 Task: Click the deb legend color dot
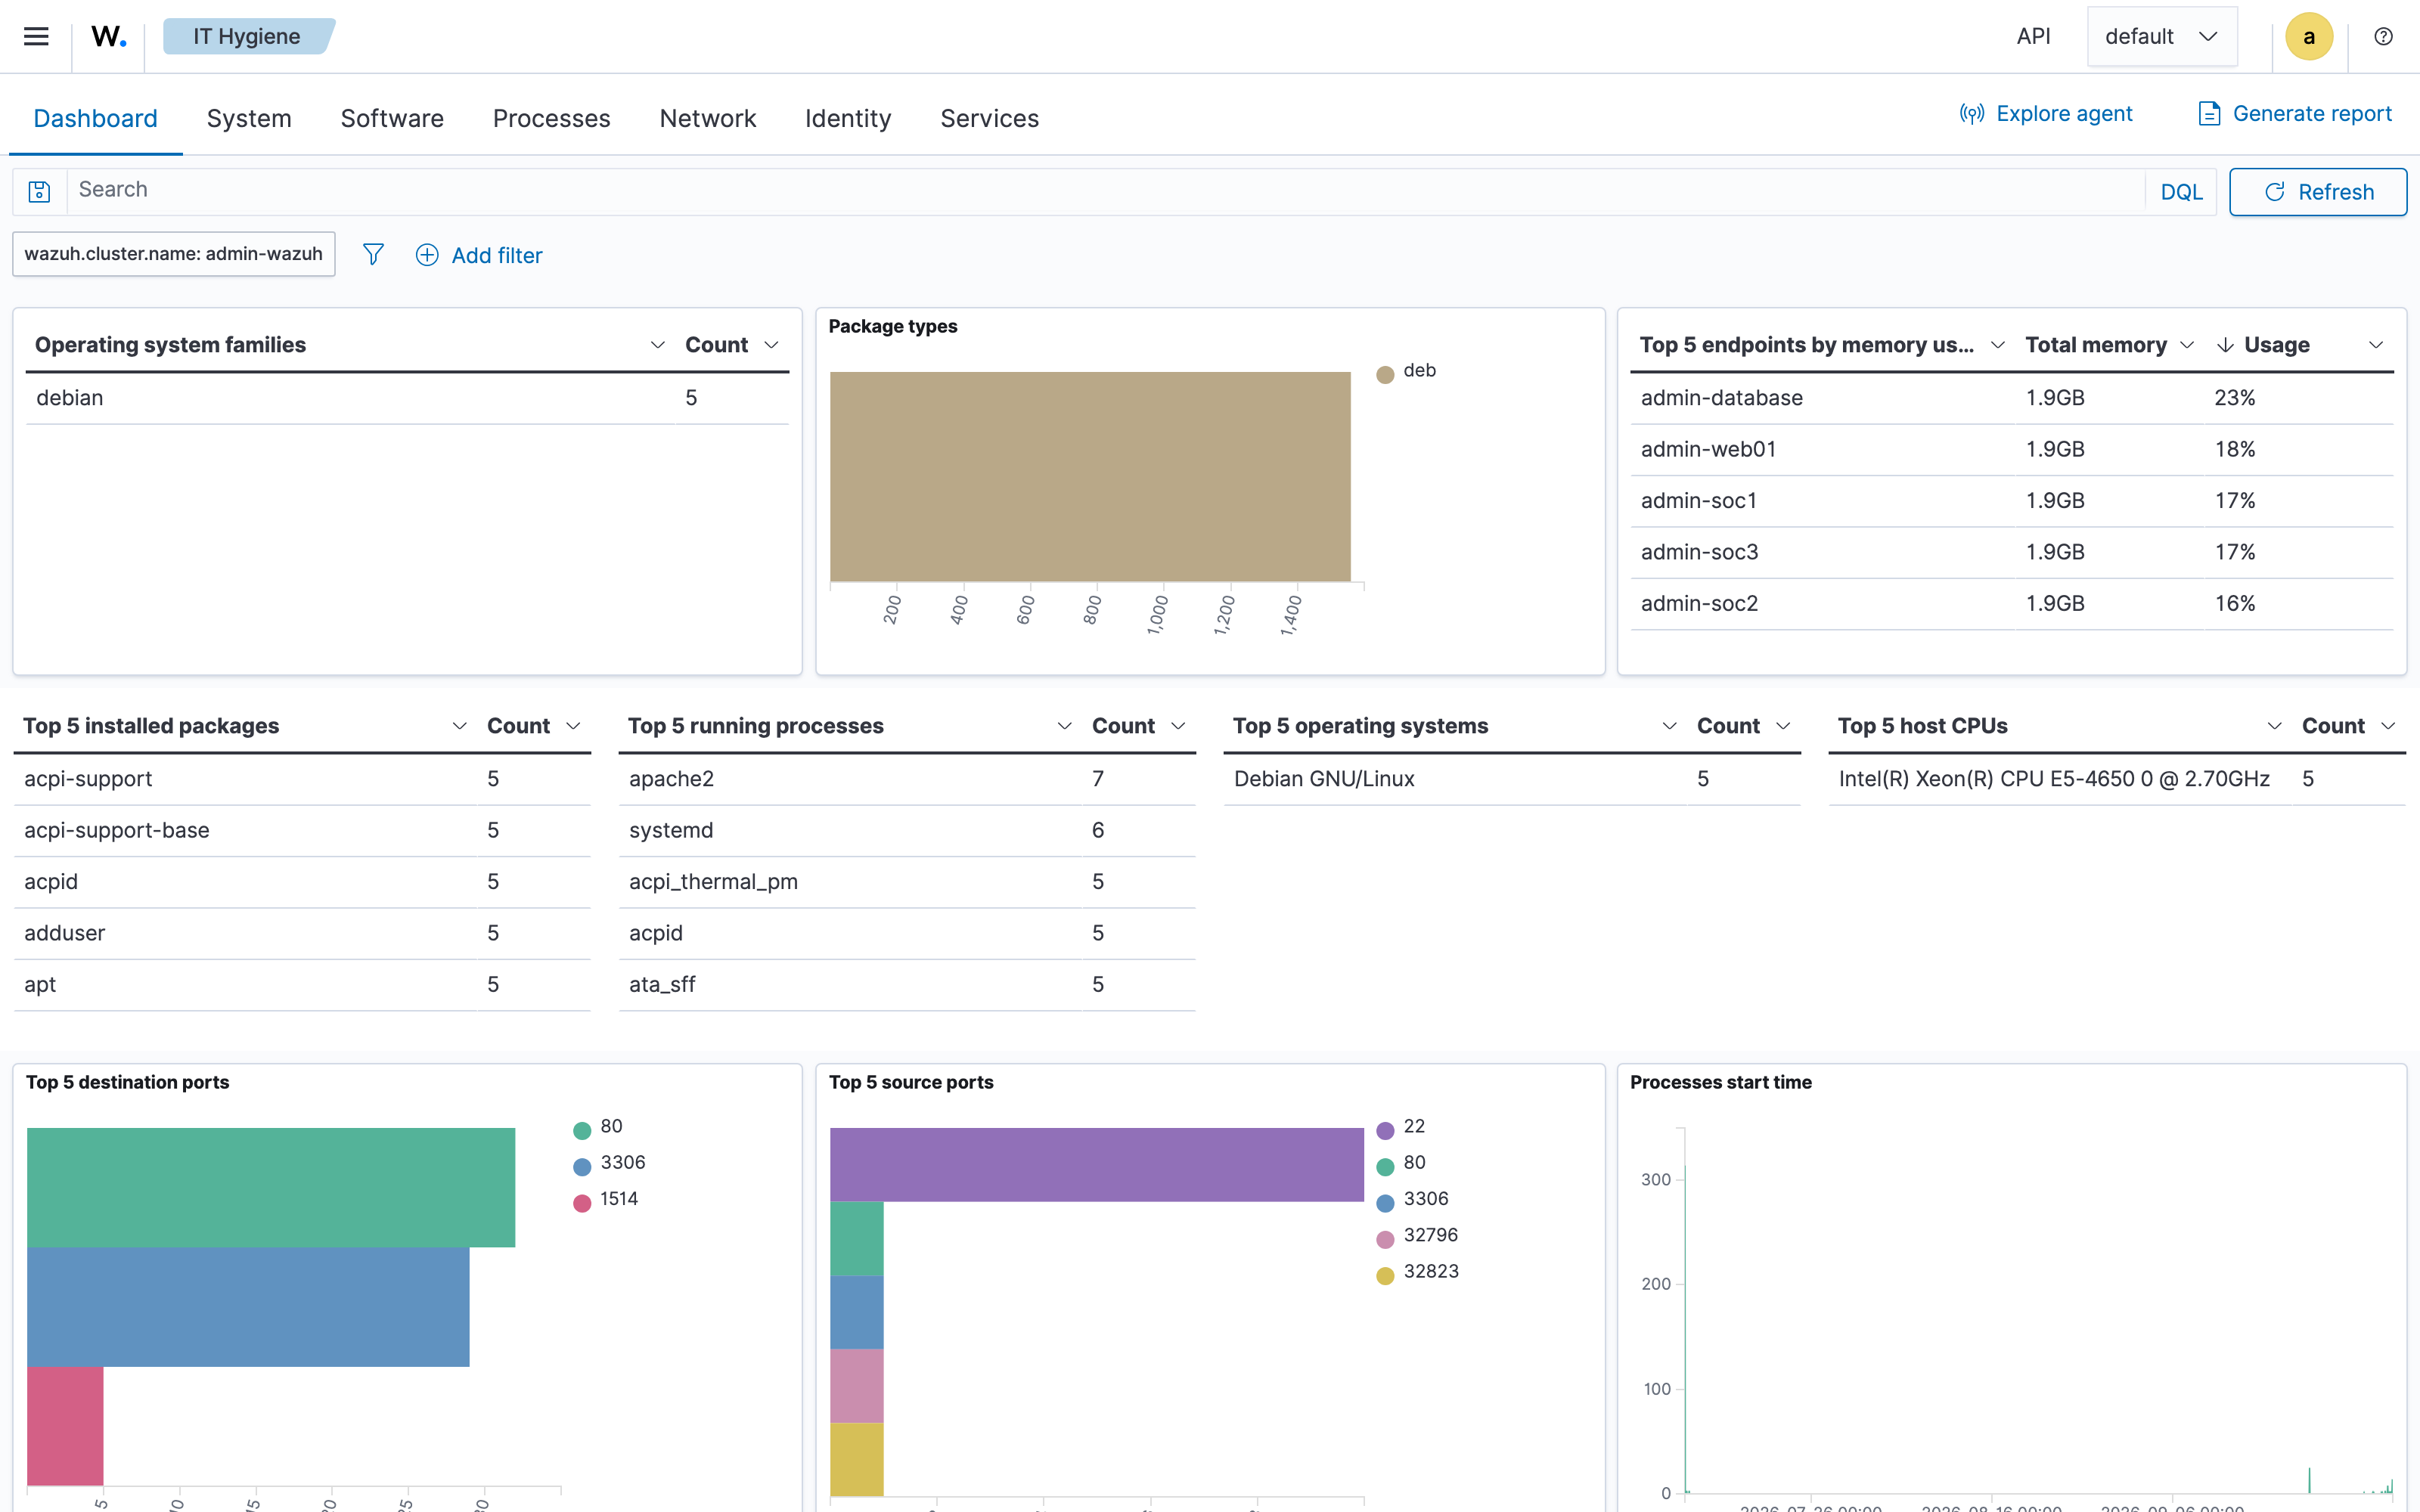click(x=1385, y=374)
